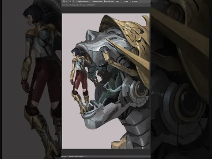Open the Zoom tool preset dropdown arrow
The height and width of the screenshot is (159, 212).
[x=67, y=1]
